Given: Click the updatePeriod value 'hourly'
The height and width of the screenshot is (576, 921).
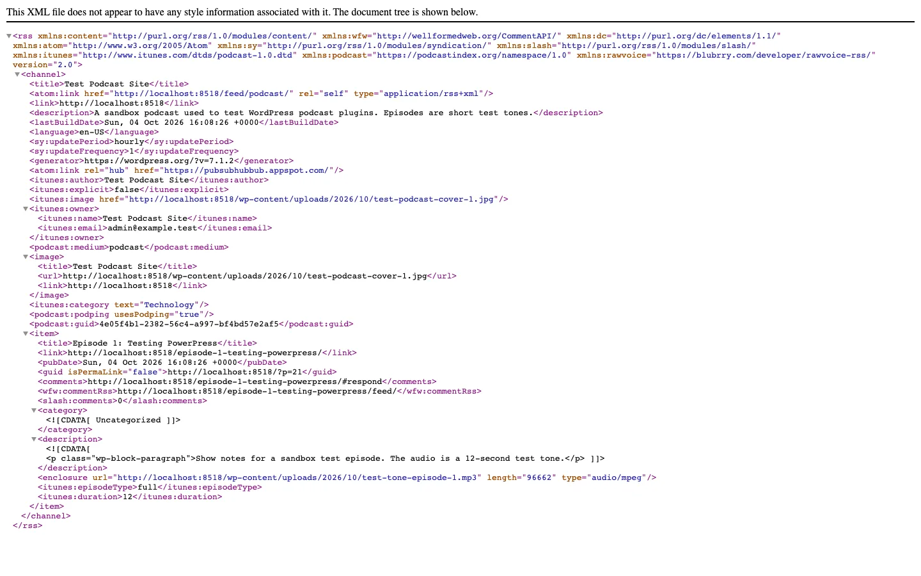Looking at the screenshot, I should (x=129, y=141).
